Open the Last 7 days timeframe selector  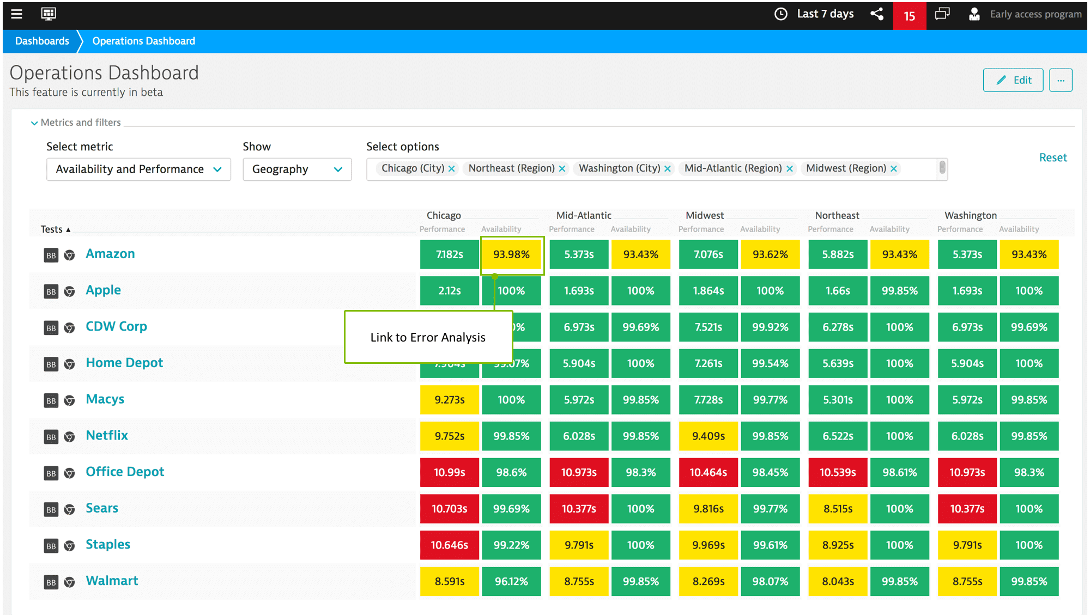814,14
